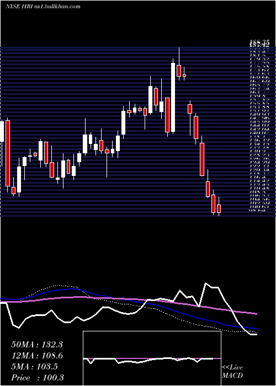This screenshot has height=386, width=276.
Task: Click the last red candlestick at the chart bottom
Action: (x=219, y=208)
